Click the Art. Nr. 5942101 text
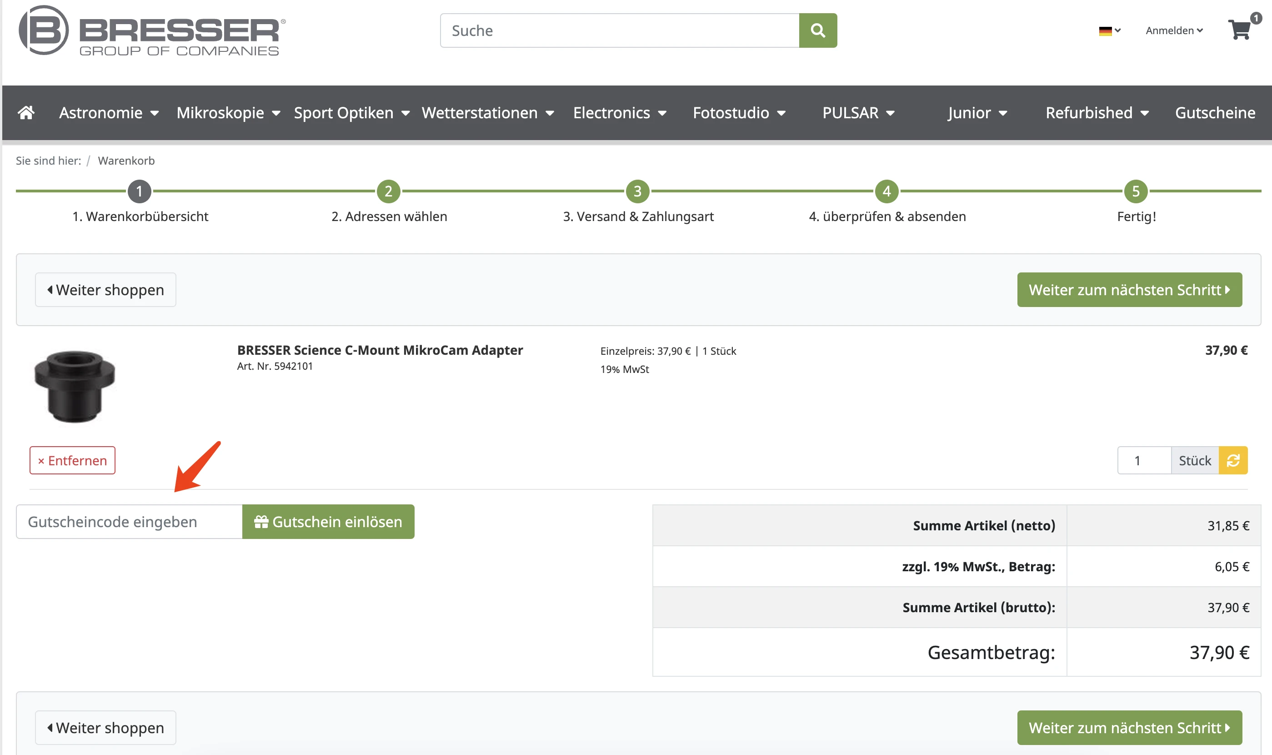 click(x=275, y=366)
